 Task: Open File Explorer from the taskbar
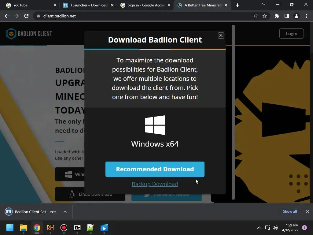(x=23, y=228)
